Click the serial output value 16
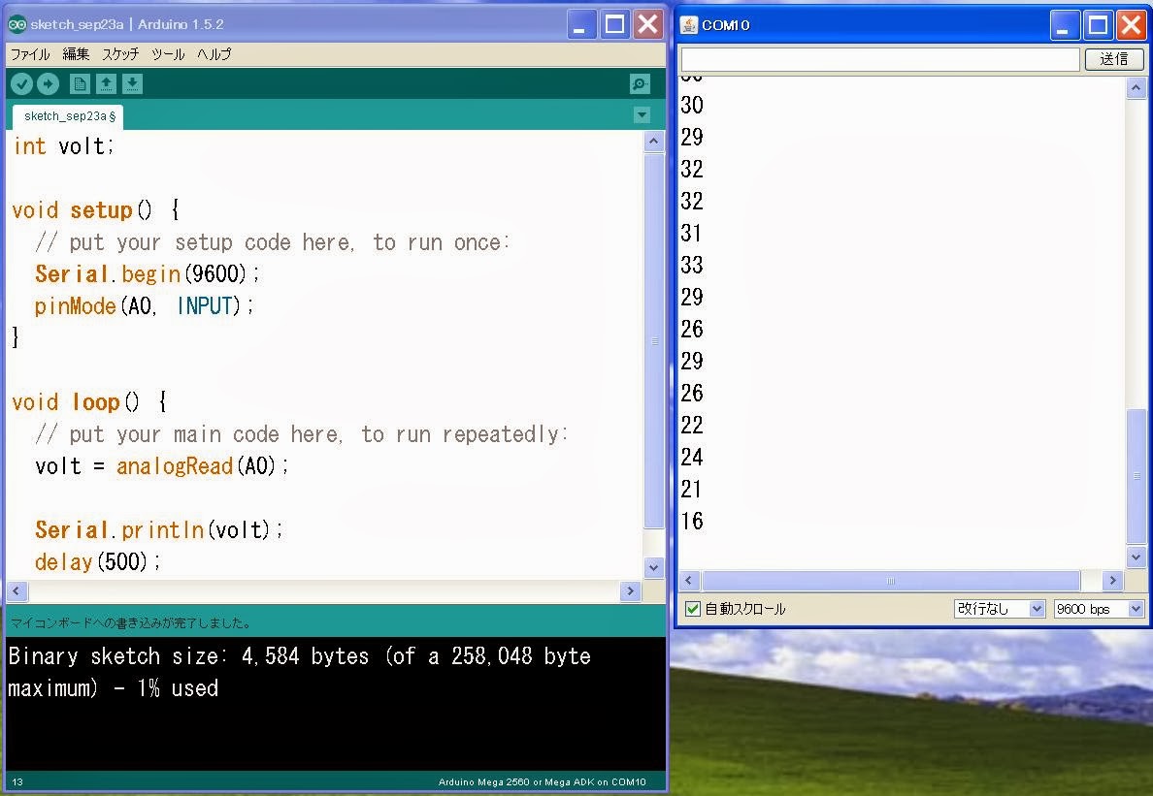The image size is (1153, 796). [692, 522]
